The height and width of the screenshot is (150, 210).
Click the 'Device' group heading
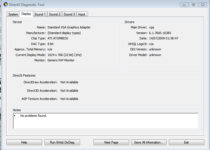click(17, 22)
